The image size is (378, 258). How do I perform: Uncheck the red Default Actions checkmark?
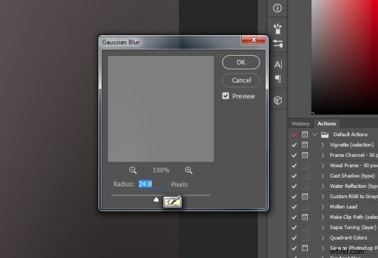294,135
